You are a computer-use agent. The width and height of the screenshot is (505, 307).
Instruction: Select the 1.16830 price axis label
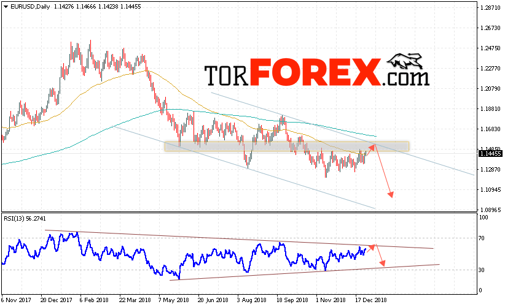[x=490, y=129]
